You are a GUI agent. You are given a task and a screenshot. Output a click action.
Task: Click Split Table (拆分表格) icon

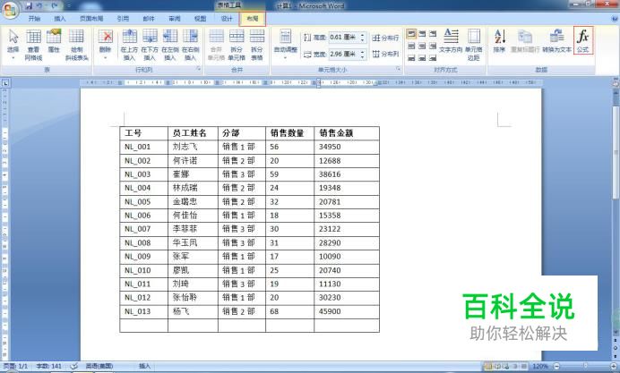(256, 45)
